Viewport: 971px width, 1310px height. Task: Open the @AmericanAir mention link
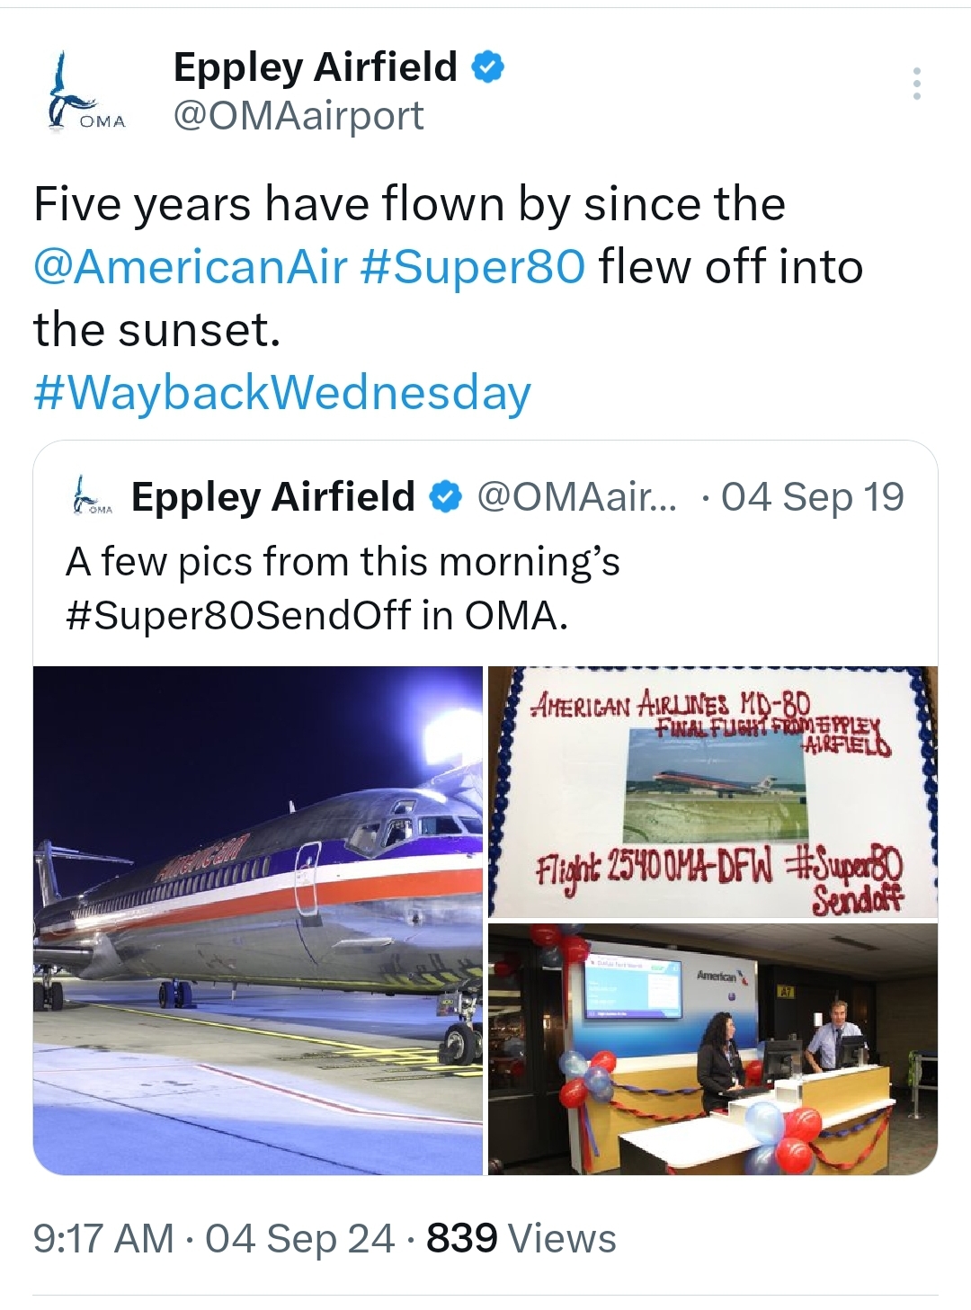(190, 267)
